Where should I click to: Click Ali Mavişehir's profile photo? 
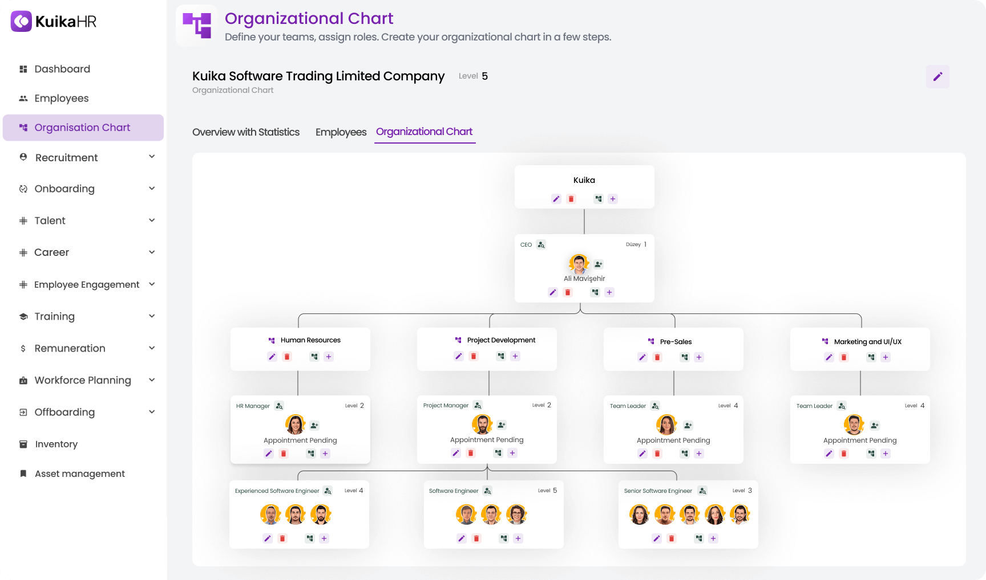coord(579,264)
